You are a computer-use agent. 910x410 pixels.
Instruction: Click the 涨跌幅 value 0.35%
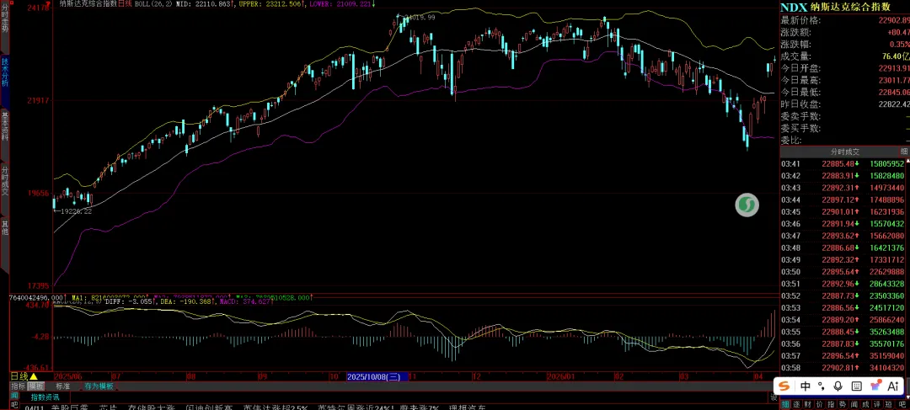click(899, 44)
